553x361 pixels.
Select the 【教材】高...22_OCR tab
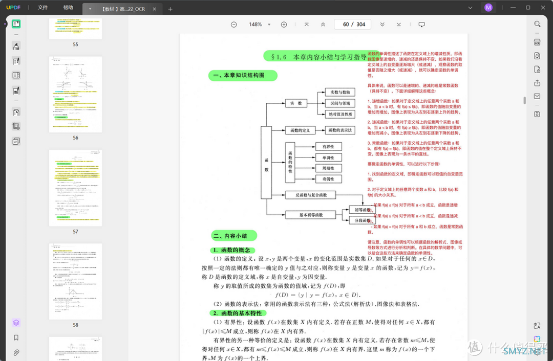click(123, 9)
